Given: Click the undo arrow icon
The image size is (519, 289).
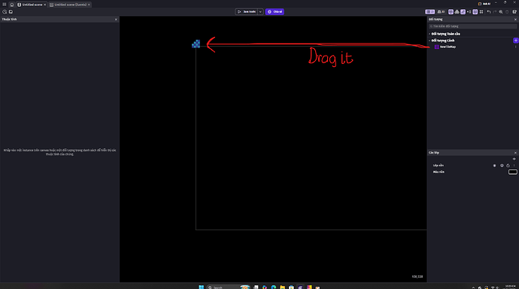Looking at the screenshot, I should point(489,12).
